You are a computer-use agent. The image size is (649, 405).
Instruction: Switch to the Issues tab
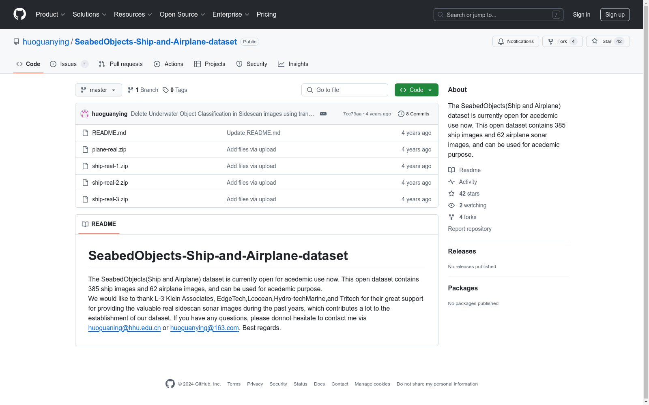coord(69,64)
